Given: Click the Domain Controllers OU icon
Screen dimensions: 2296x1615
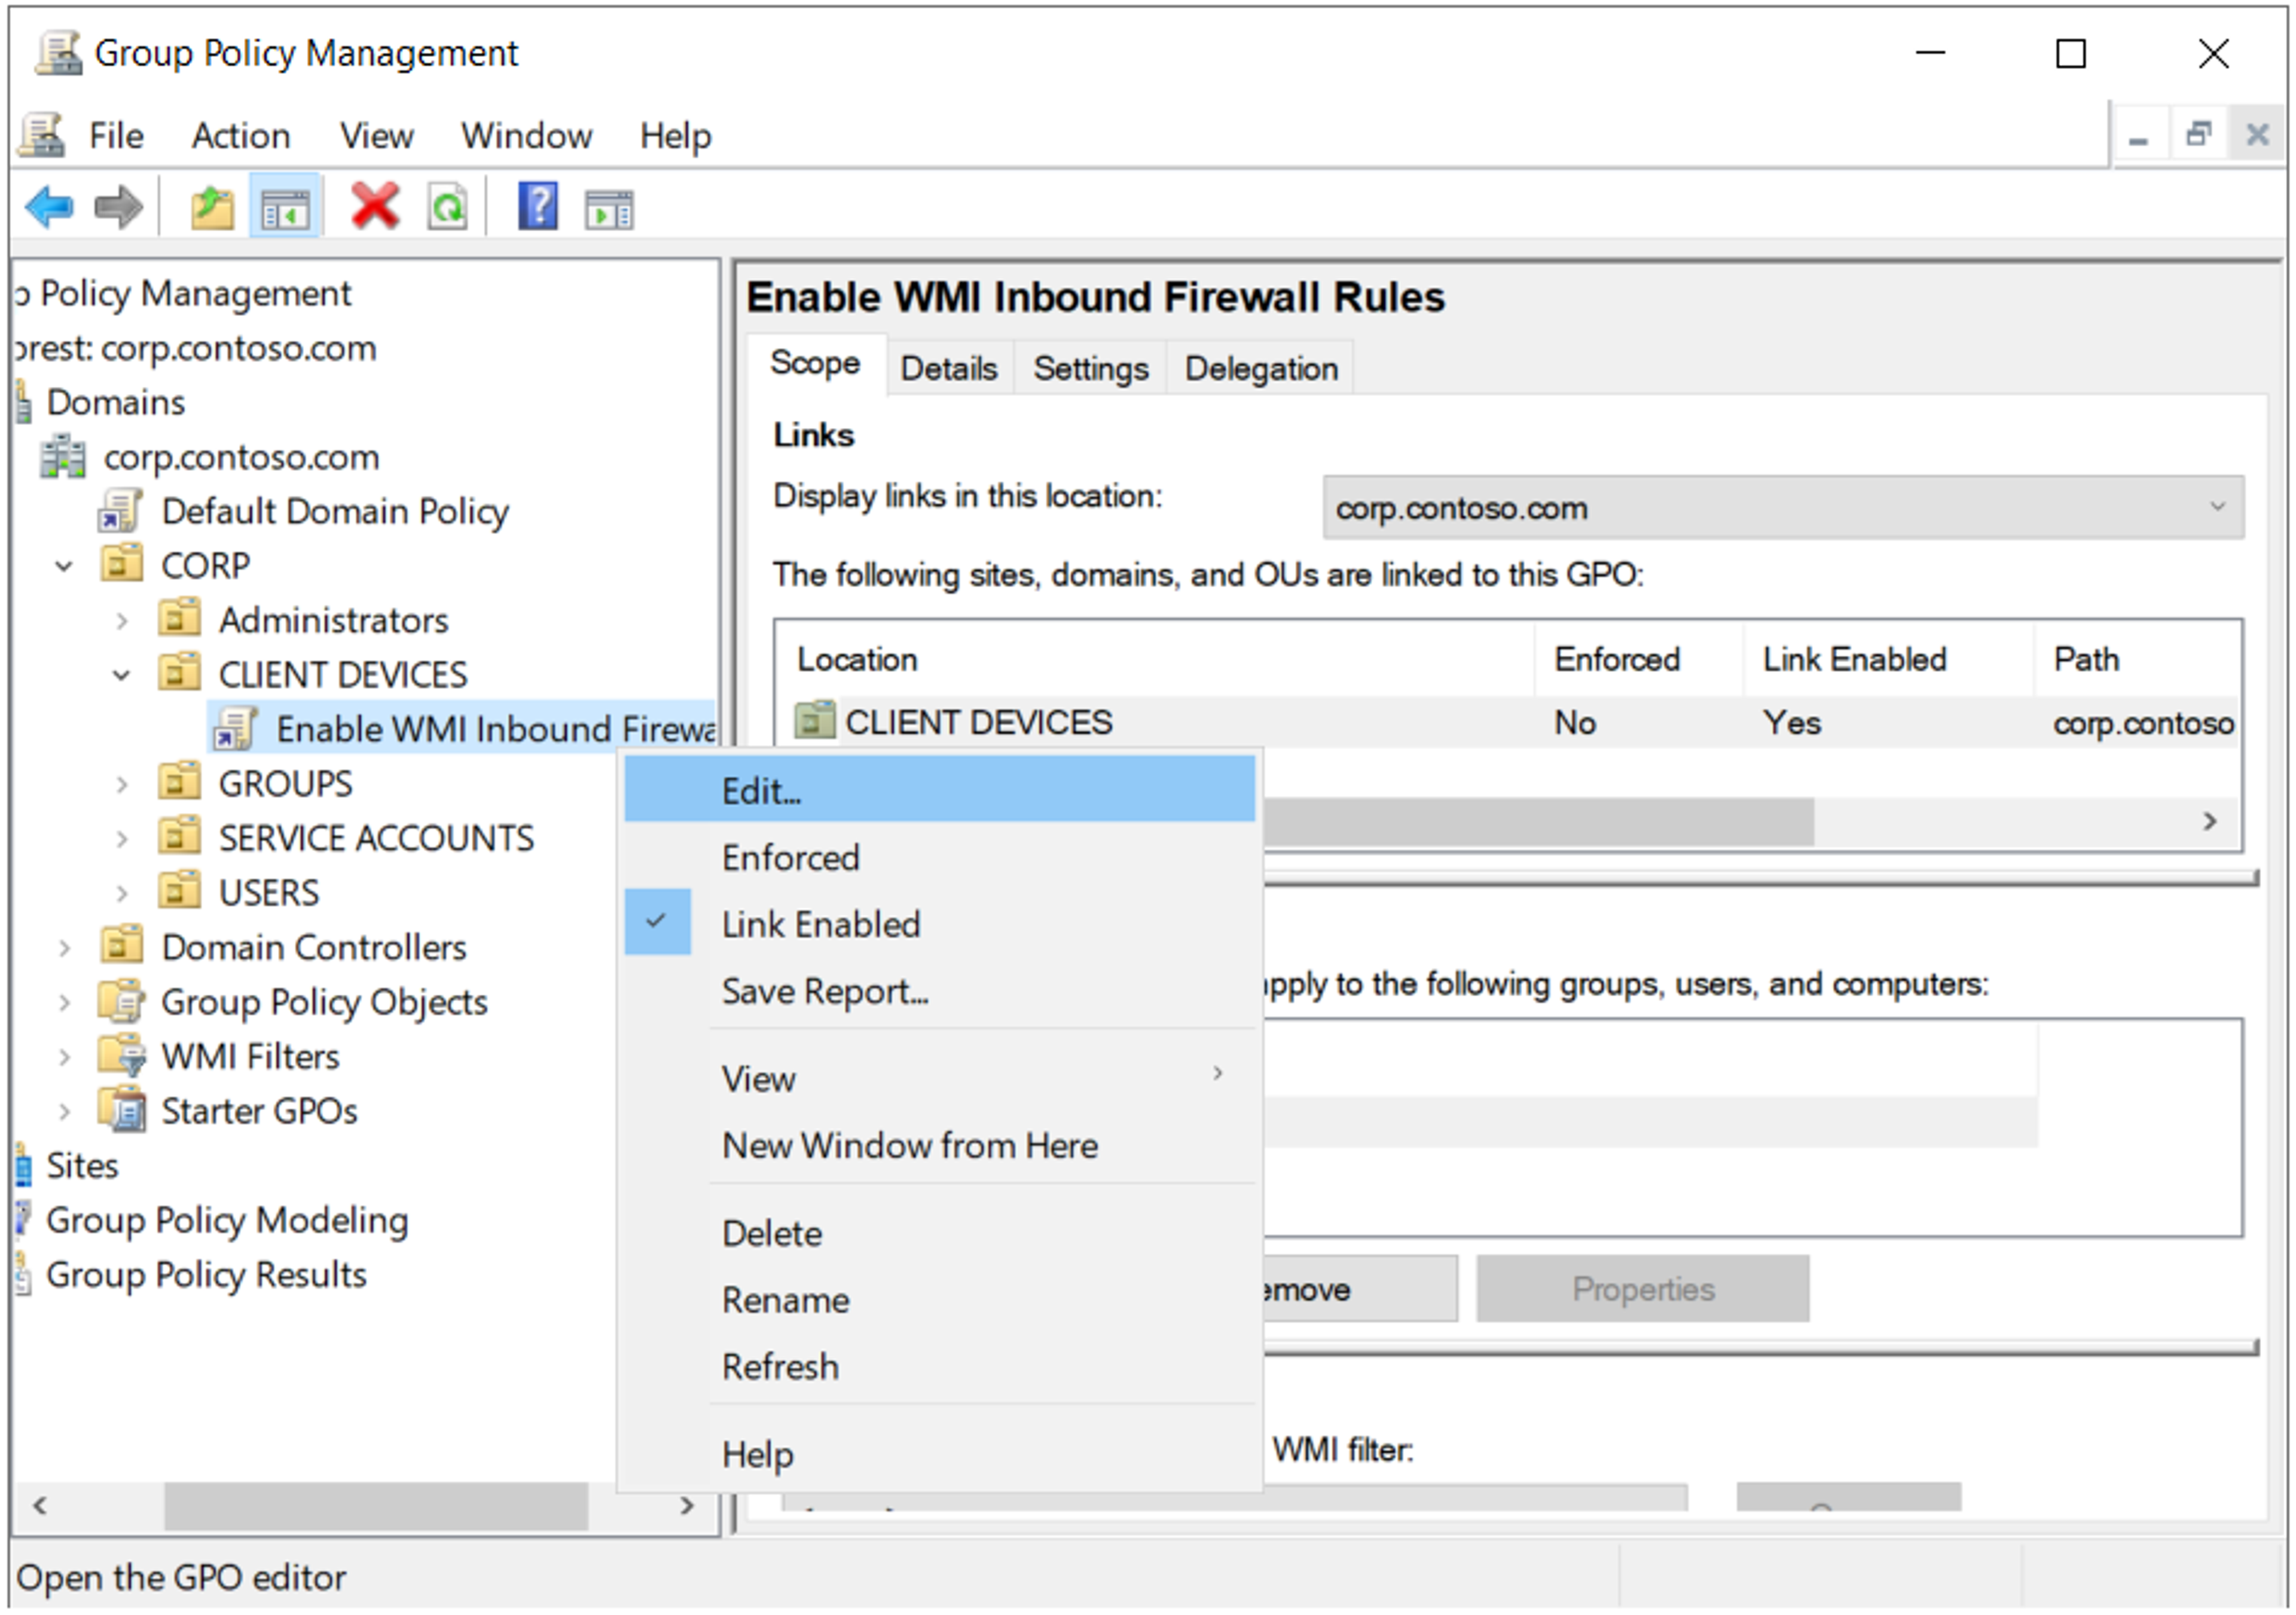Looking at the screenshot, I should pyautogui.click(x=122, y=946).
